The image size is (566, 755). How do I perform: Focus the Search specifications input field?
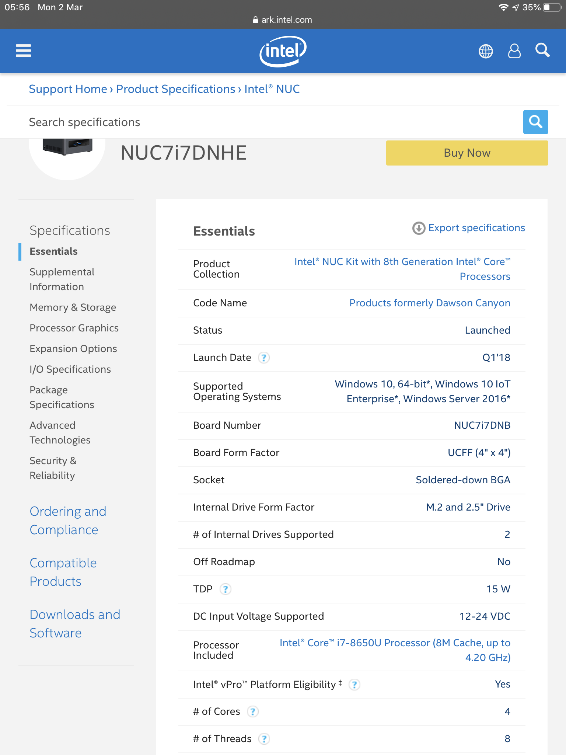click(x=273, y=122)
